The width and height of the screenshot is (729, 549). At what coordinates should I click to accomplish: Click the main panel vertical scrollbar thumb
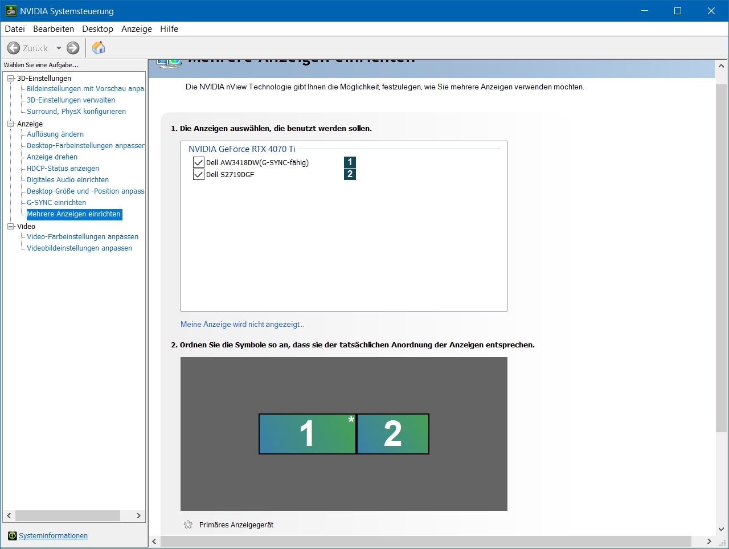click(x=722, y=257)
